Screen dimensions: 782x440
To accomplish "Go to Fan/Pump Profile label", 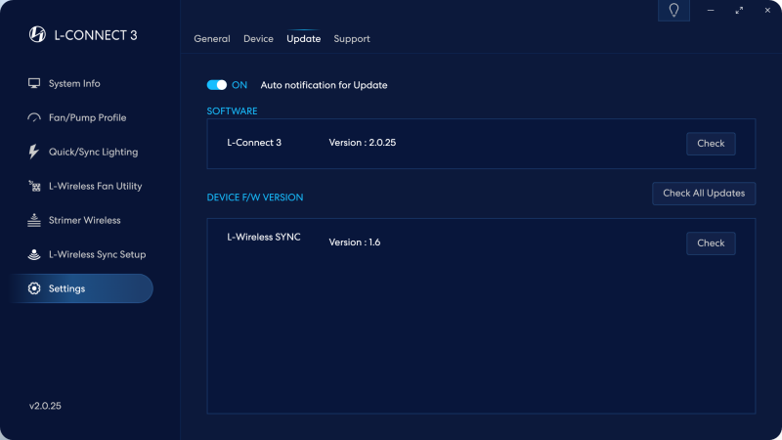I will click(x=87, y=117).
